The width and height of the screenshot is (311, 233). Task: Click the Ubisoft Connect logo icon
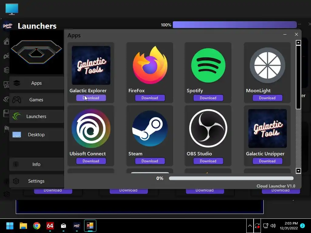click(91, 128)
